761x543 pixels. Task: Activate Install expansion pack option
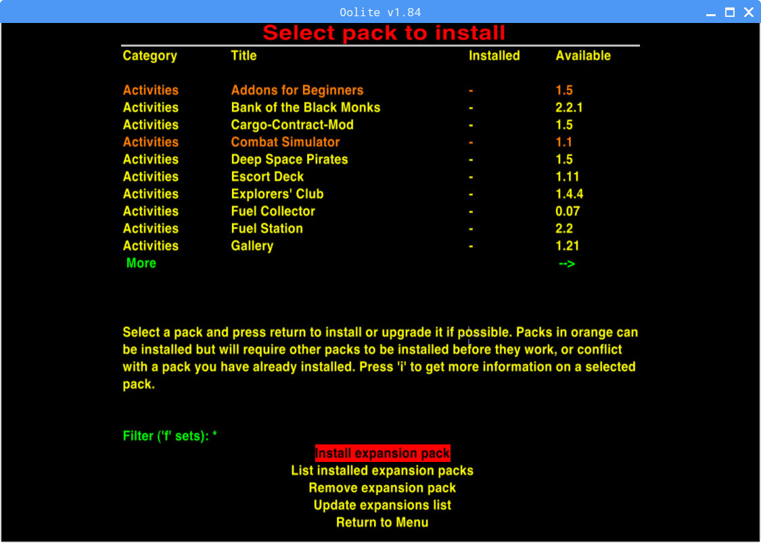[382, 453]
